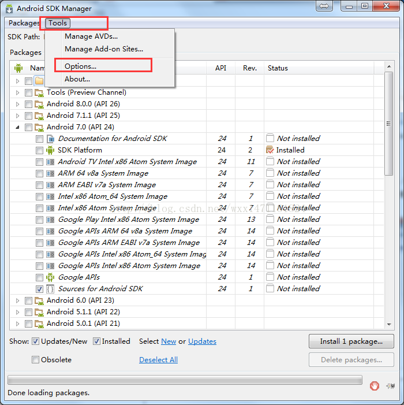The image size is (404, 405).
Task: Click the Not installed icon for Google APIs row
Action: (270, 277)
